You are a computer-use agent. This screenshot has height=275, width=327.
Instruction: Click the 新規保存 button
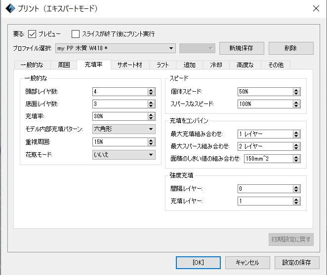242,48
